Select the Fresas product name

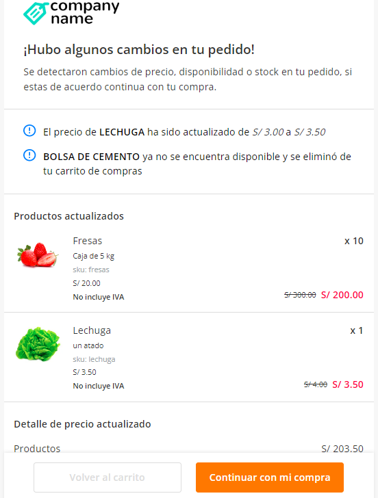[88, 241]
